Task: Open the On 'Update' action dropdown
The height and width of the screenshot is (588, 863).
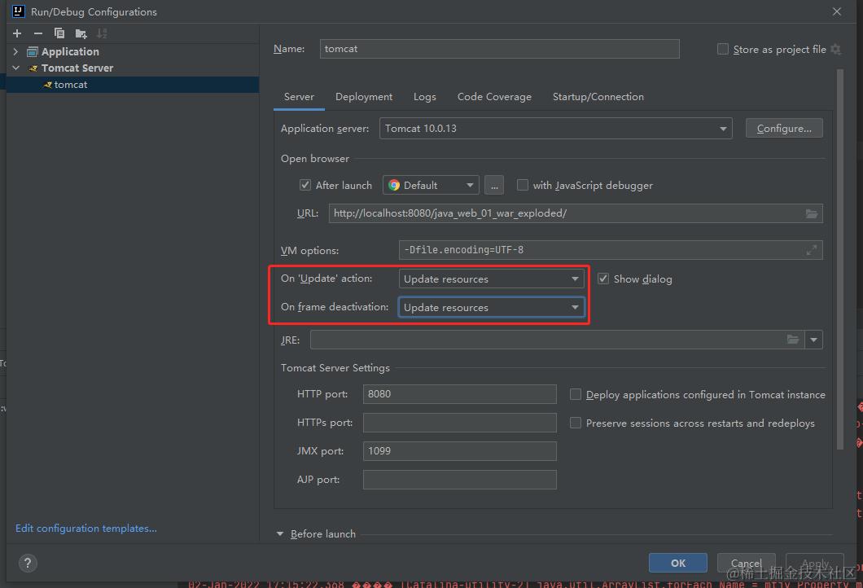Action: tap(491, 279)
